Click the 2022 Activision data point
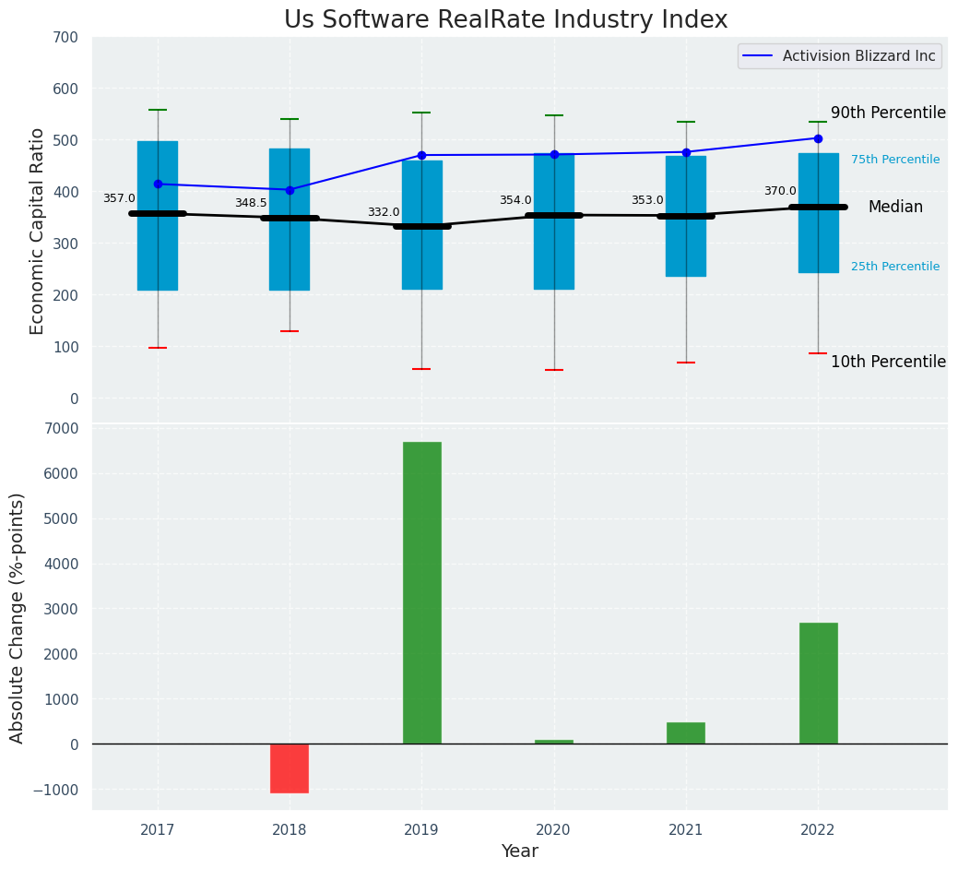The width and height of the screenshot is (958, 869). point(818,138)
